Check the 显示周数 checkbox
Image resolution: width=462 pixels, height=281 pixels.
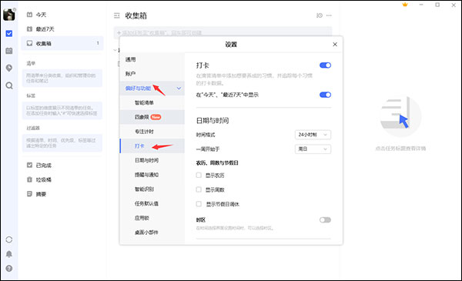[199, 189]
